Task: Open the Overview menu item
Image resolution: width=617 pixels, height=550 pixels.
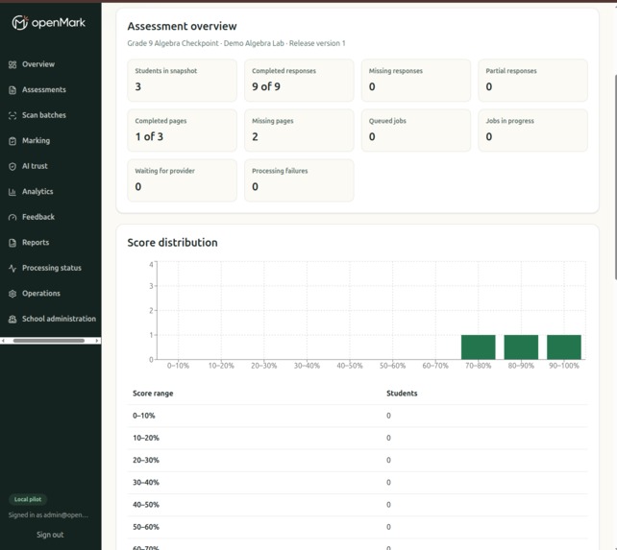Action: 38,64
